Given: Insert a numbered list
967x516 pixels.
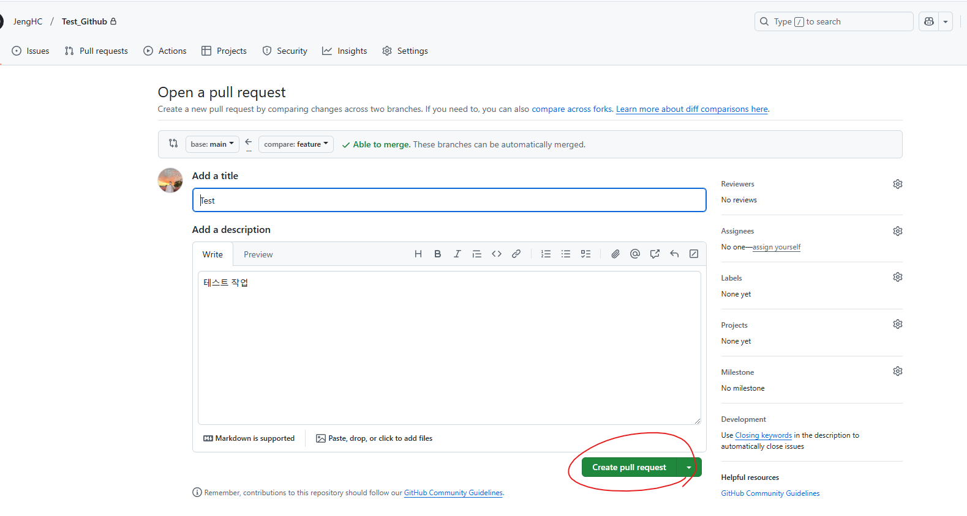Looking at the screenshot, I should pyautogui.click(x=546, y=254).
